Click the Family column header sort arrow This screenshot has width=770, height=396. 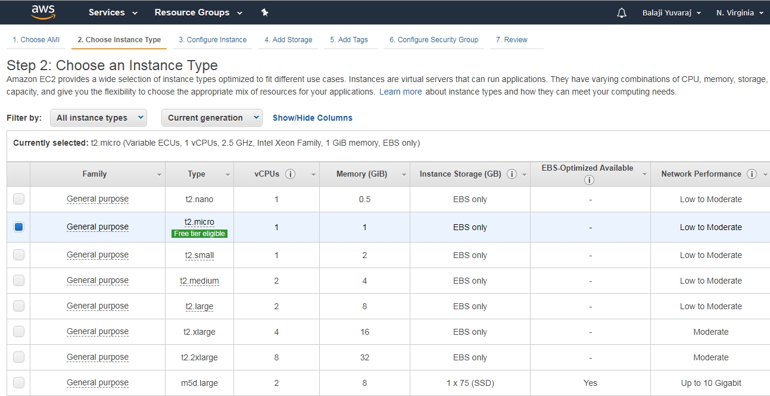pyautogui.click(x=159, y=175)
